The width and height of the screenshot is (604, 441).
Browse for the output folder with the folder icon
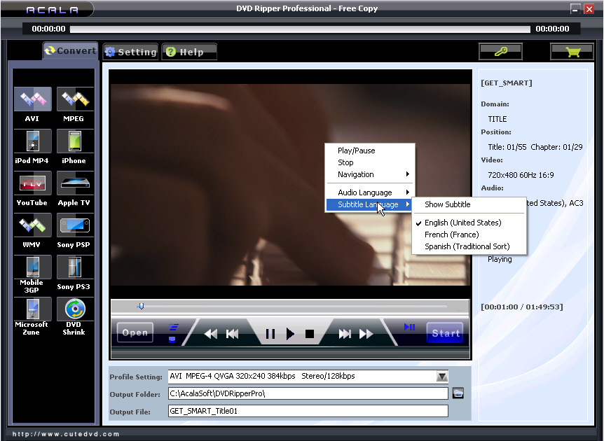pyautogui.click(x=458, y=393)
